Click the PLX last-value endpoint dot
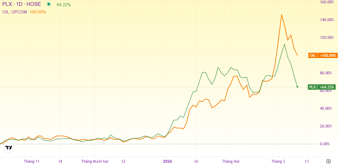Viewport: 338px width, 165px height. 297,87
